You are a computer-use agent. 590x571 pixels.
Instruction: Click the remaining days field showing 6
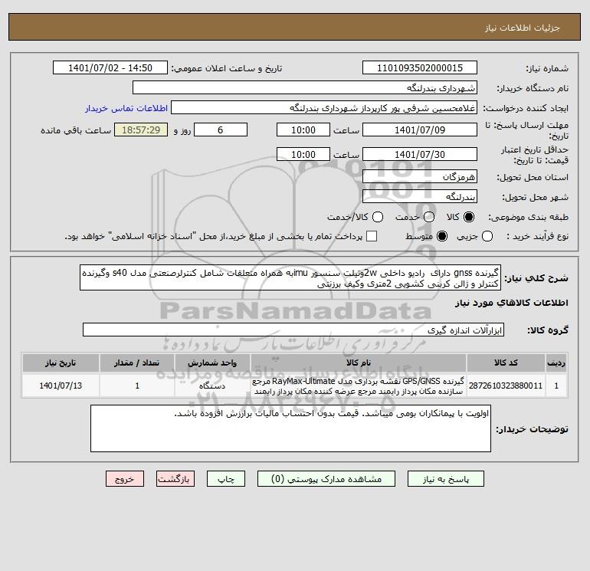tap(221, 130)
